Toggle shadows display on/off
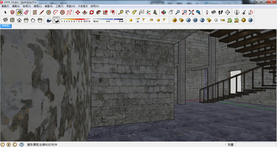 [x=56, y=20]
